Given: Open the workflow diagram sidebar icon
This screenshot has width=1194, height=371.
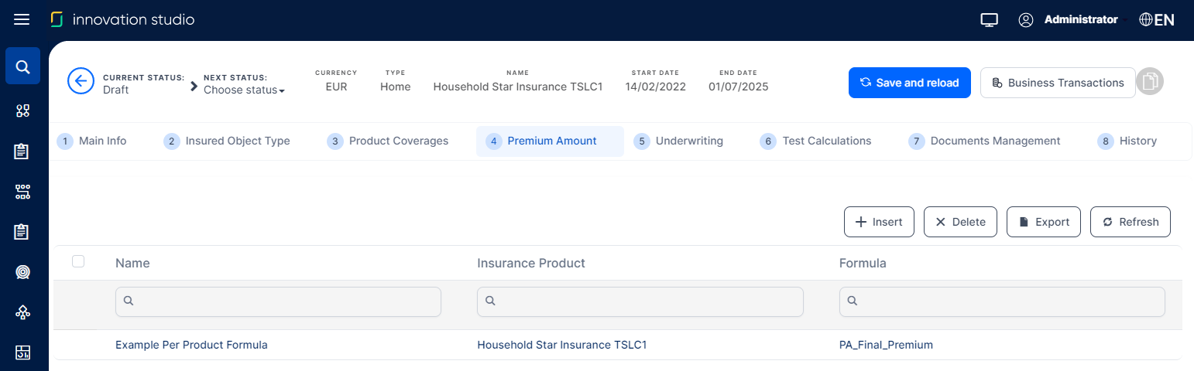Looking at the screenshot, I should point(22,192).
